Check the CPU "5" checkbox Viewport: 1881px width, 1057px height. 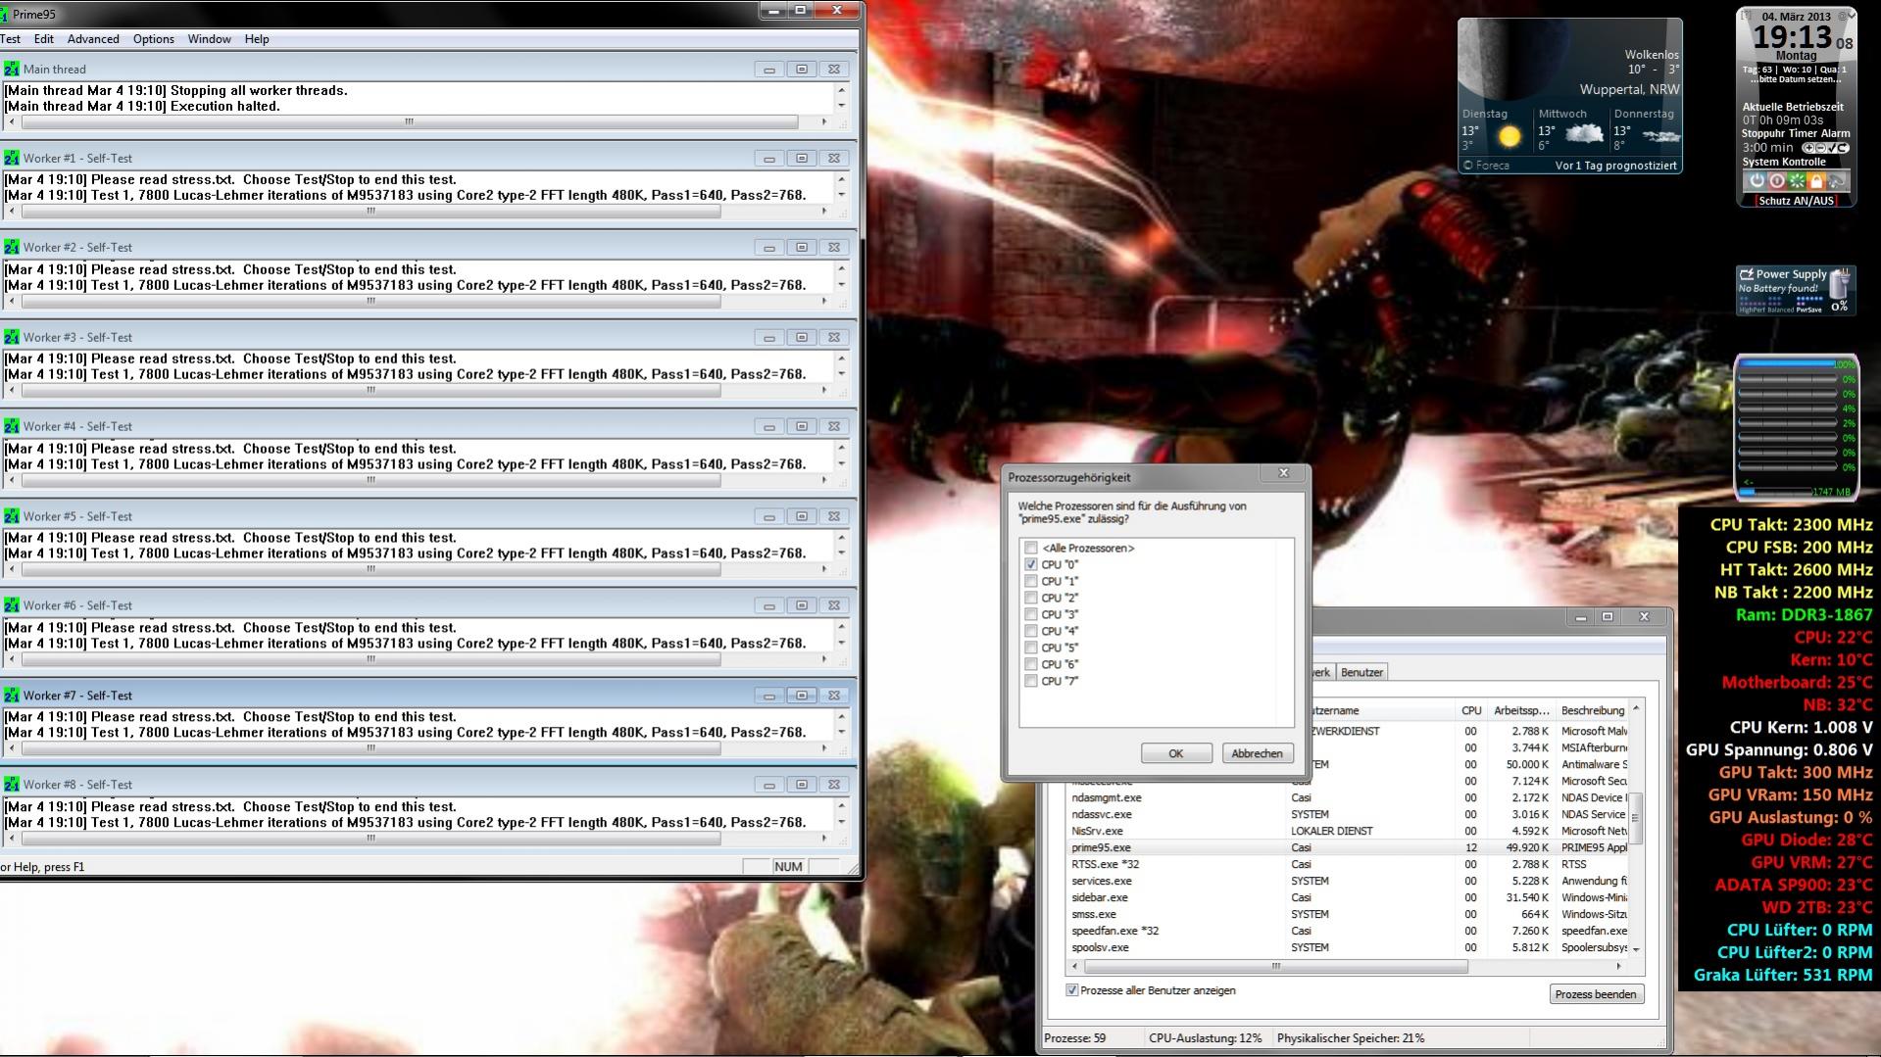pos(1030,648)
